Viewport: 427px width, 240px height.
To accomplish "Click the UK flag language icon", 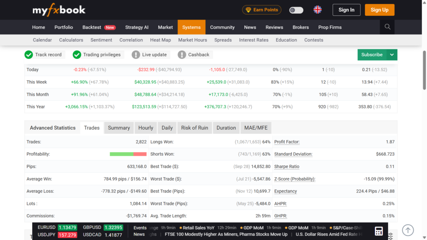I will 317,10.
